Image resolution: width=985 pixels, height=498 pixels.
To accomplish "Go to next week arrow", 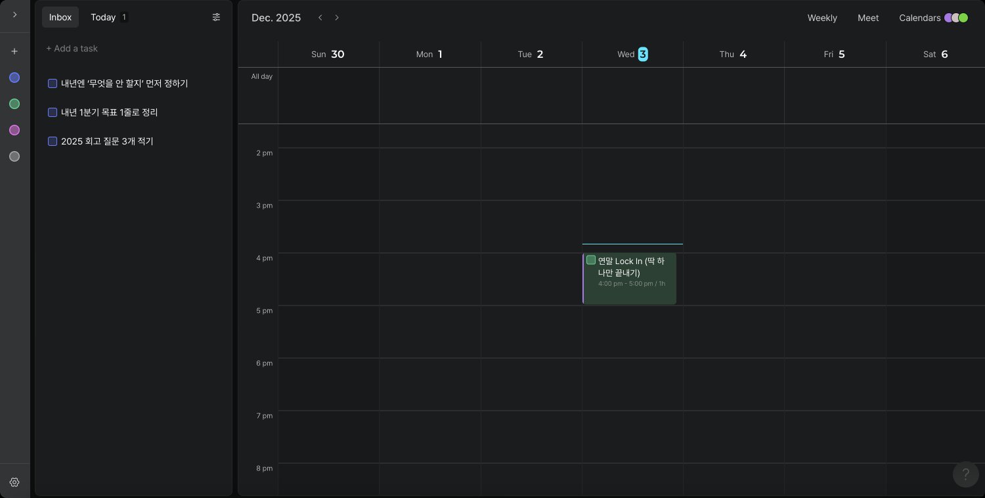I will coord(337,18).
